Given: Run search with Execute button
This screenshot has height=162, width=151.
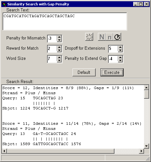Looking at the screenshot, I should pos(112,72).
